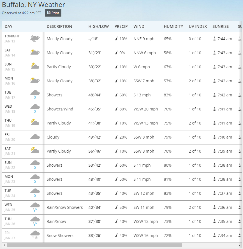Click the raindrop icon beside Tonight's 10% precip
The width and height of the screenshot is (243, 249).
[x=116, y=39]
